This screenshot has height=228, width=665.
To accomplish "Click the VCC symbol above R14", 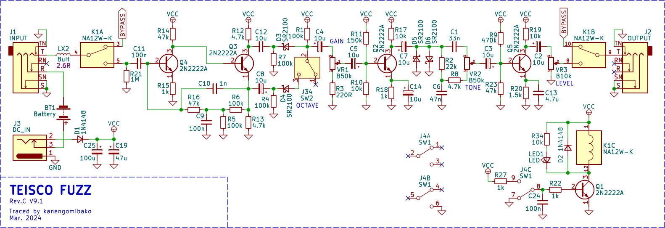I will [x=173, y=16].
